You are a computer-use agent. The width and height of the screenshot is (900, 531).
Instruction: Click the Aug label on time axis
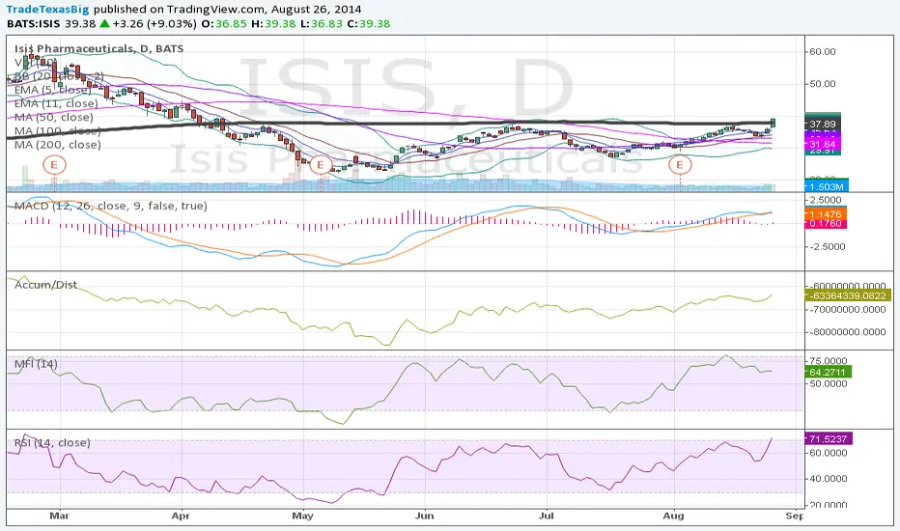[x=674, y=516]
